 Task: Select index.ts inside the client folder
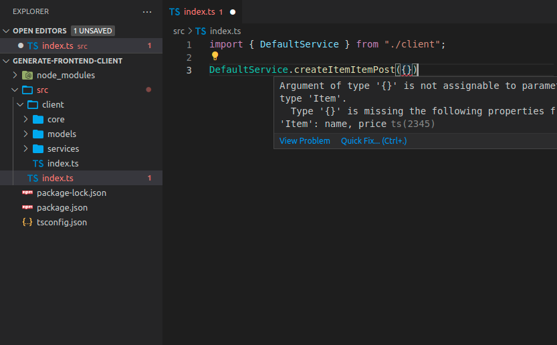(63, 164)
